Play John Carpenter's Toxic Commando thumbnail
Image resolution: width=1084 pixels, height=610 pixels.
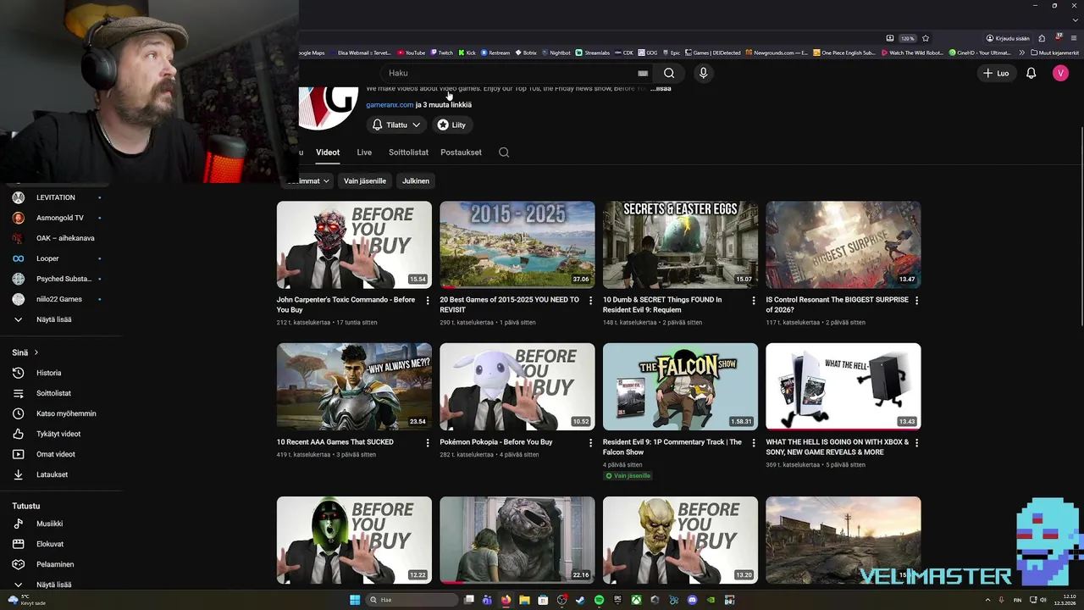coord(354,245)
